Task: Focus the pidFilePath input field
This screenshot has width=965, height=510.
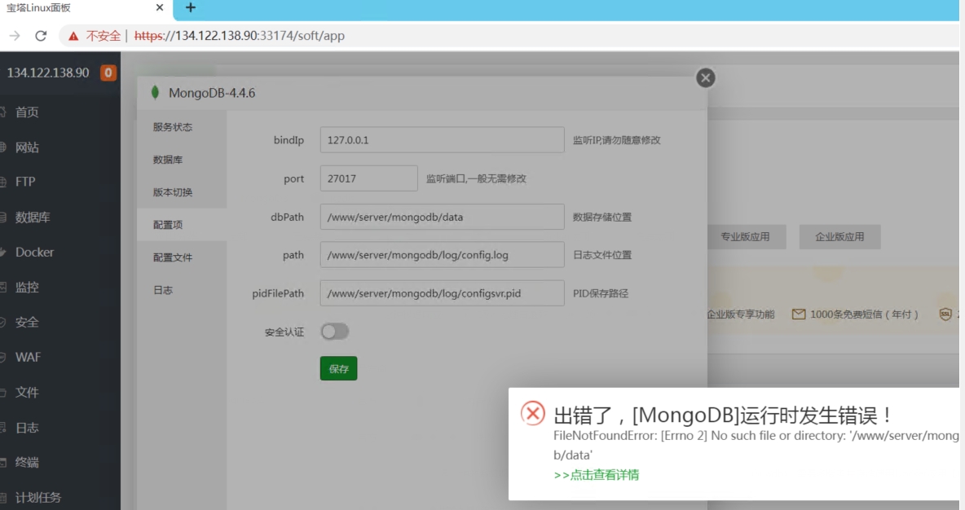Action: [442, 293]
